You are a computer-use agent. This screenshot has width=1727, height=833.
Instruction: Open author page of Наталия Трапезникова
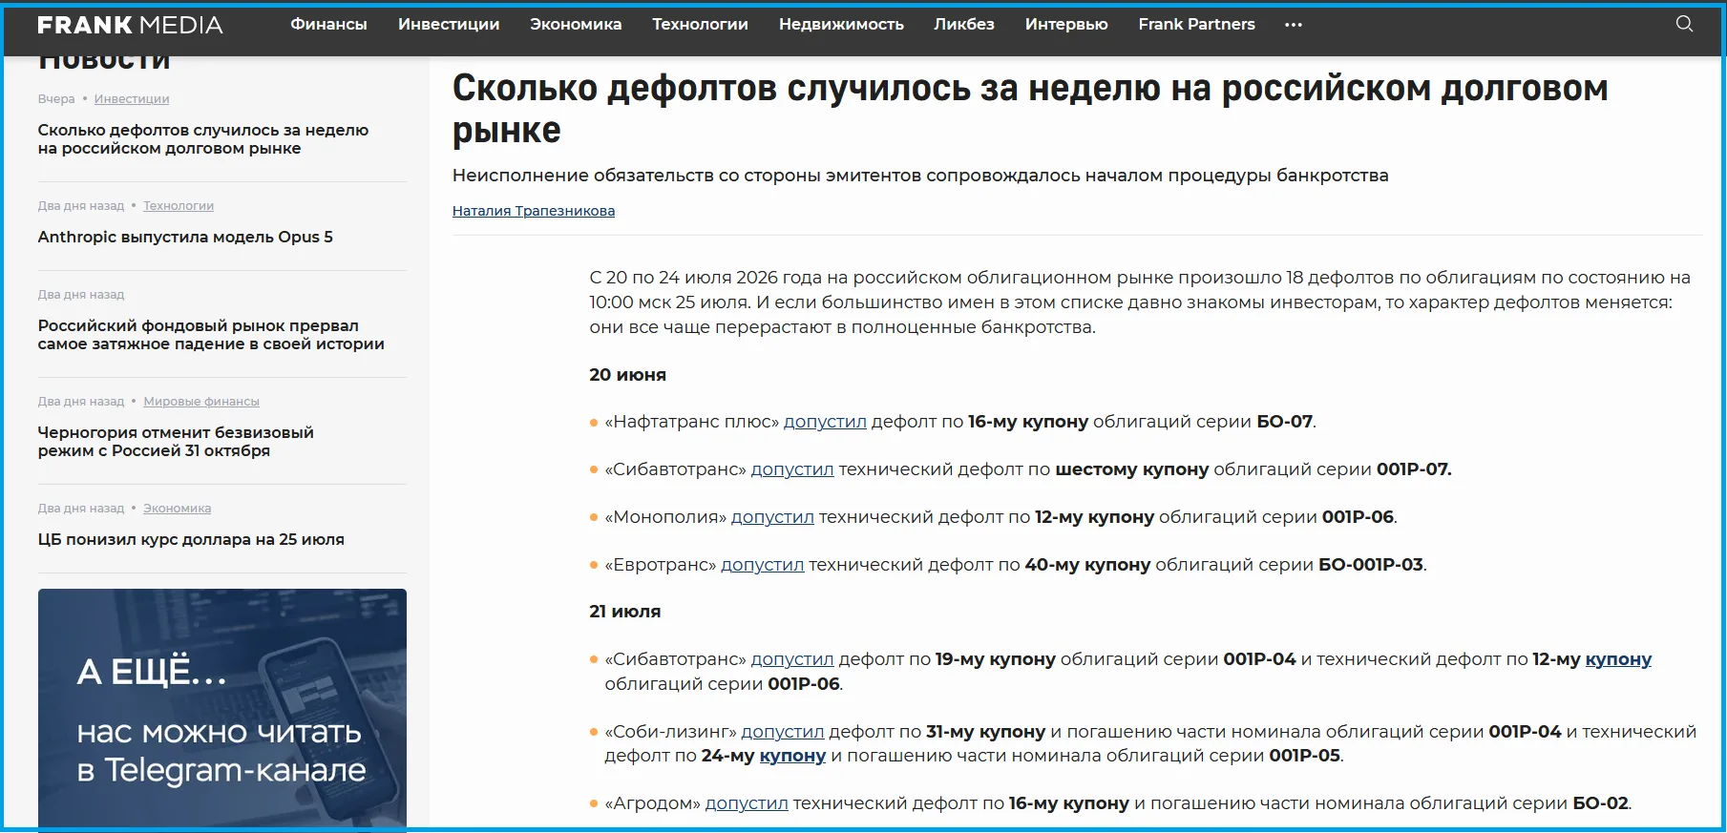click(534, 211)
